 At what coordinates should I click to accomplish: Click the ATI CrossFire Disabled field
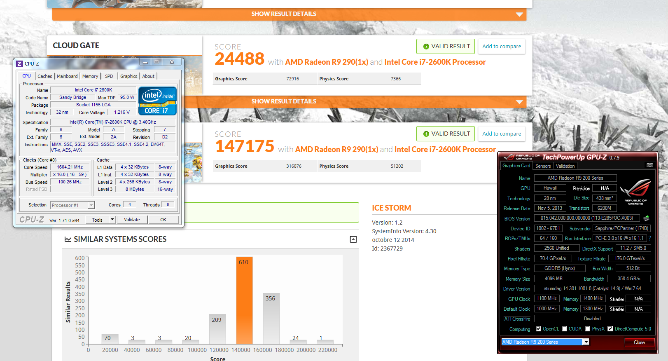coord(592,319)
